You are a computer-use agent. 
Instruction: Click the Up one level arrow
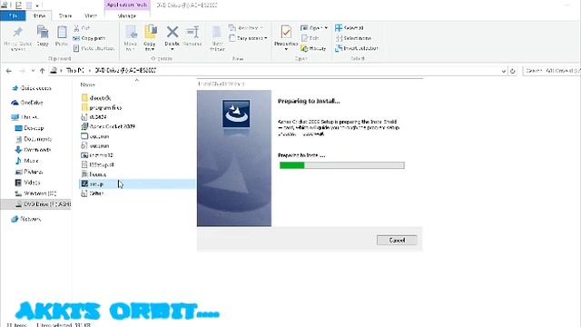[43, 71]
